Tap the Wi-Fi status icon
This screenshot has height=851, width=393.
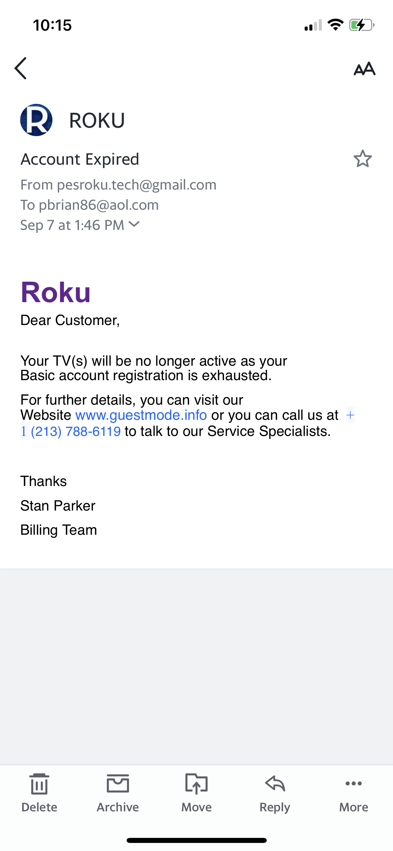coord(335,25)
